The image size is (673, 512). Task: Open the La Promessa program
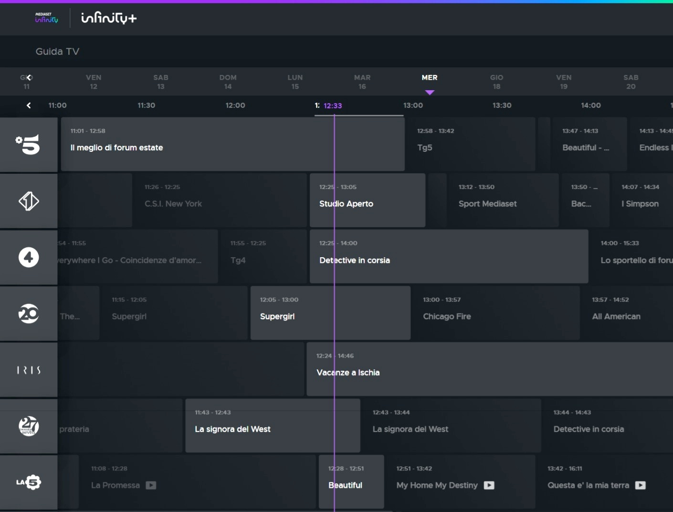pos(199,482)
